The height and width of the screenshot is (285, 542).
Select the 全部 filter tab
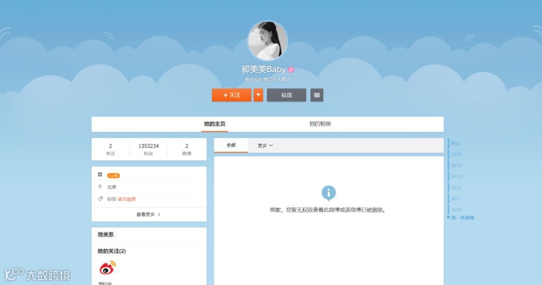(231, 145)
